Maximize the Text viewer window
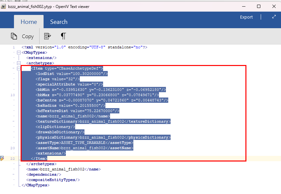 pos(258,6)
